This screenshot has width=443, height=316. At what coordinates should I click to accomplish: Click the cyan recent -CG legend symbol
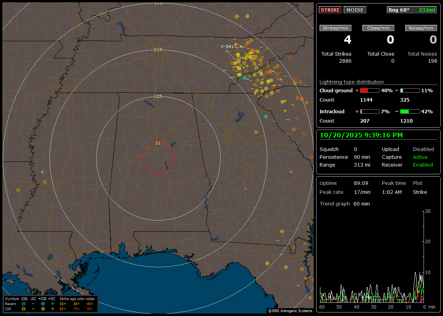pos(24,304)
